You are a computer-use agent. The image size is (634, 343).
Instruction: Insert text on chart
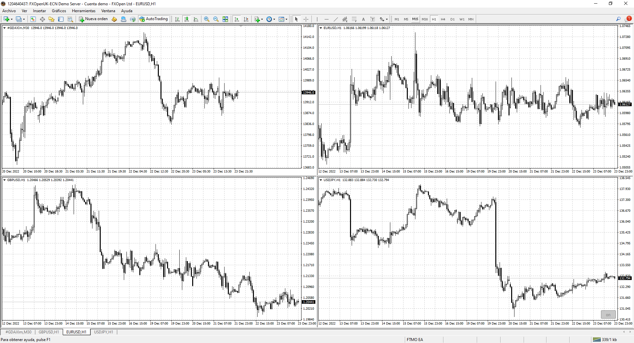click(363, 19)
